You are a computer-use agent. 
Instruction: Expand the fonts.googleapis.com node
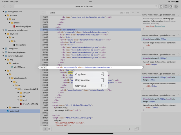click(x=3, y=52)
